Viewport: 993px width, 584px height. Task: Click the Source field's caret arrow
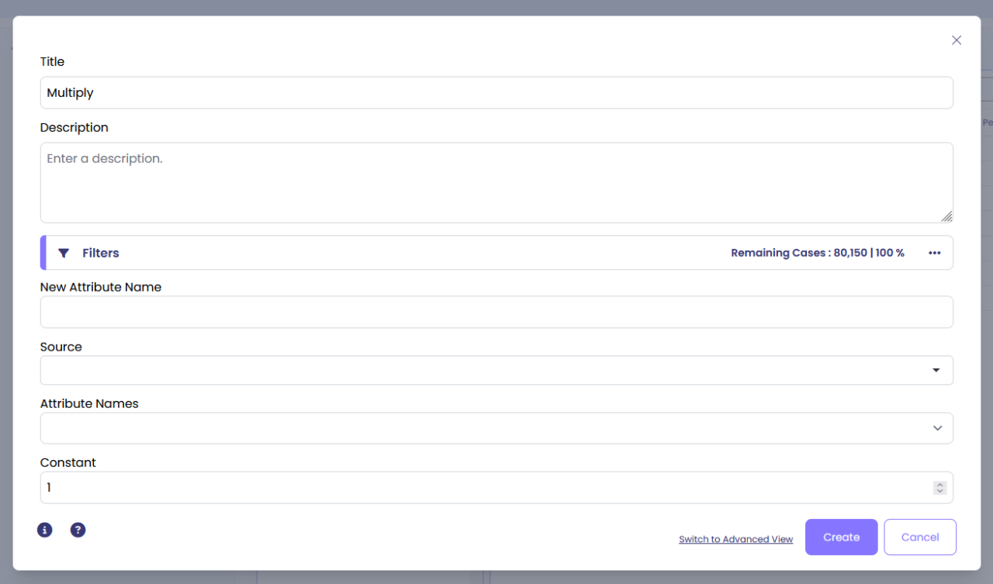(936, 371)
